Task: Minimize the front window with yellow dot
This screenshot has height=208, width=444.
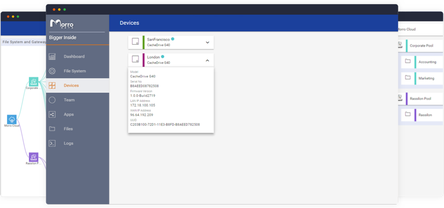Action: (59, 10)
